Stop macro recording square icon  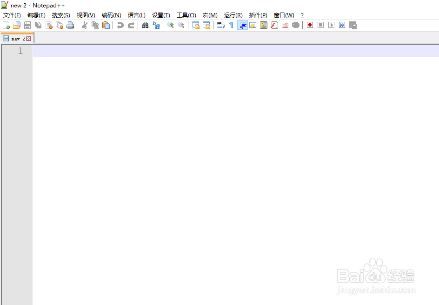pyautogui.click(x=320, y=25)
